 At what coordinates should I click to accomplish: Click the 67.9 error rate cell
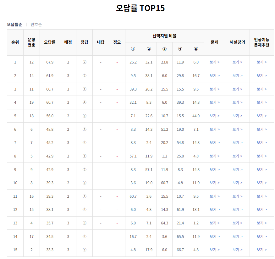tap(50, 62)
